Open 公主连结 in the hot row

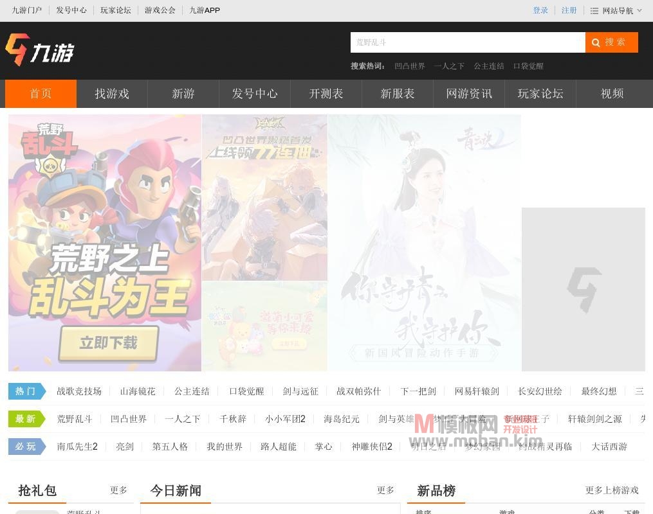(x=192, y=391)
